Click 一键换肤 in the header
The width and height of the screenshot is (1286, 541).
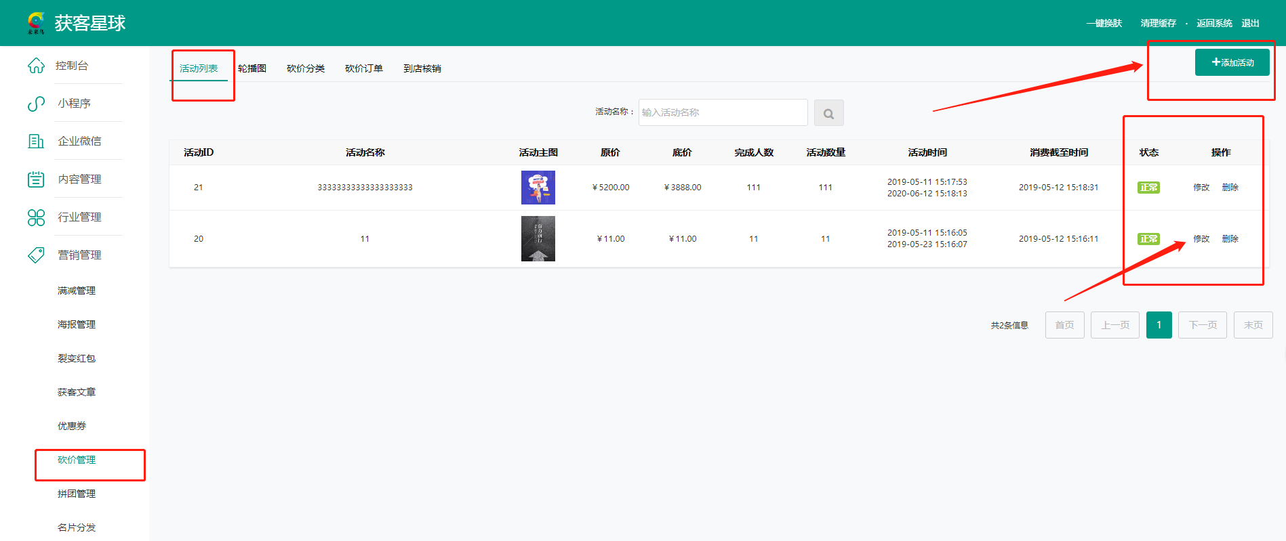click(x=1104, y=23)
